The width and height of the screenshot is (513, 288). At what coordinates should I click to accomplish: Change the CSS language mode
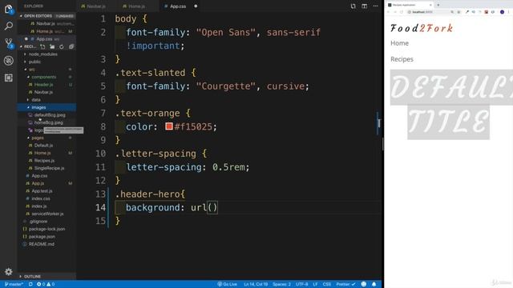326,284
